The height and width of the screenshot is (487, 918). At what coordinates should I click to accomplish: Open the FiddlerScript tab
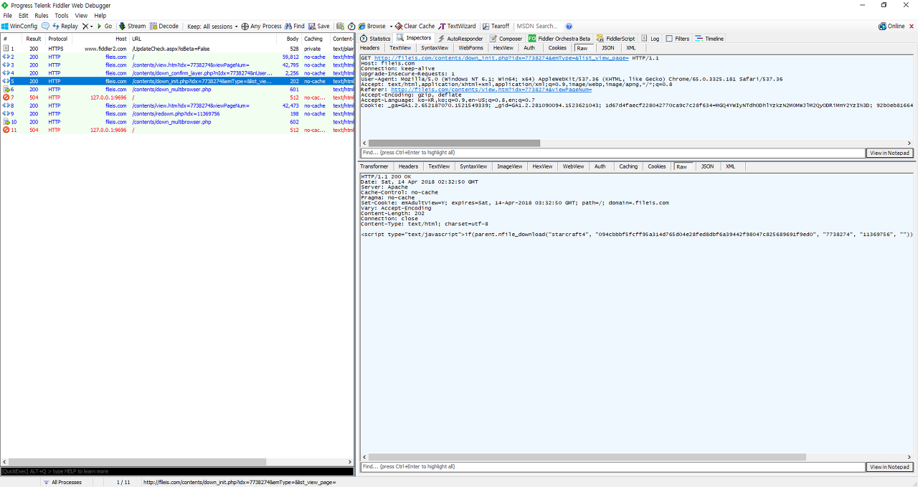point(616,39)
